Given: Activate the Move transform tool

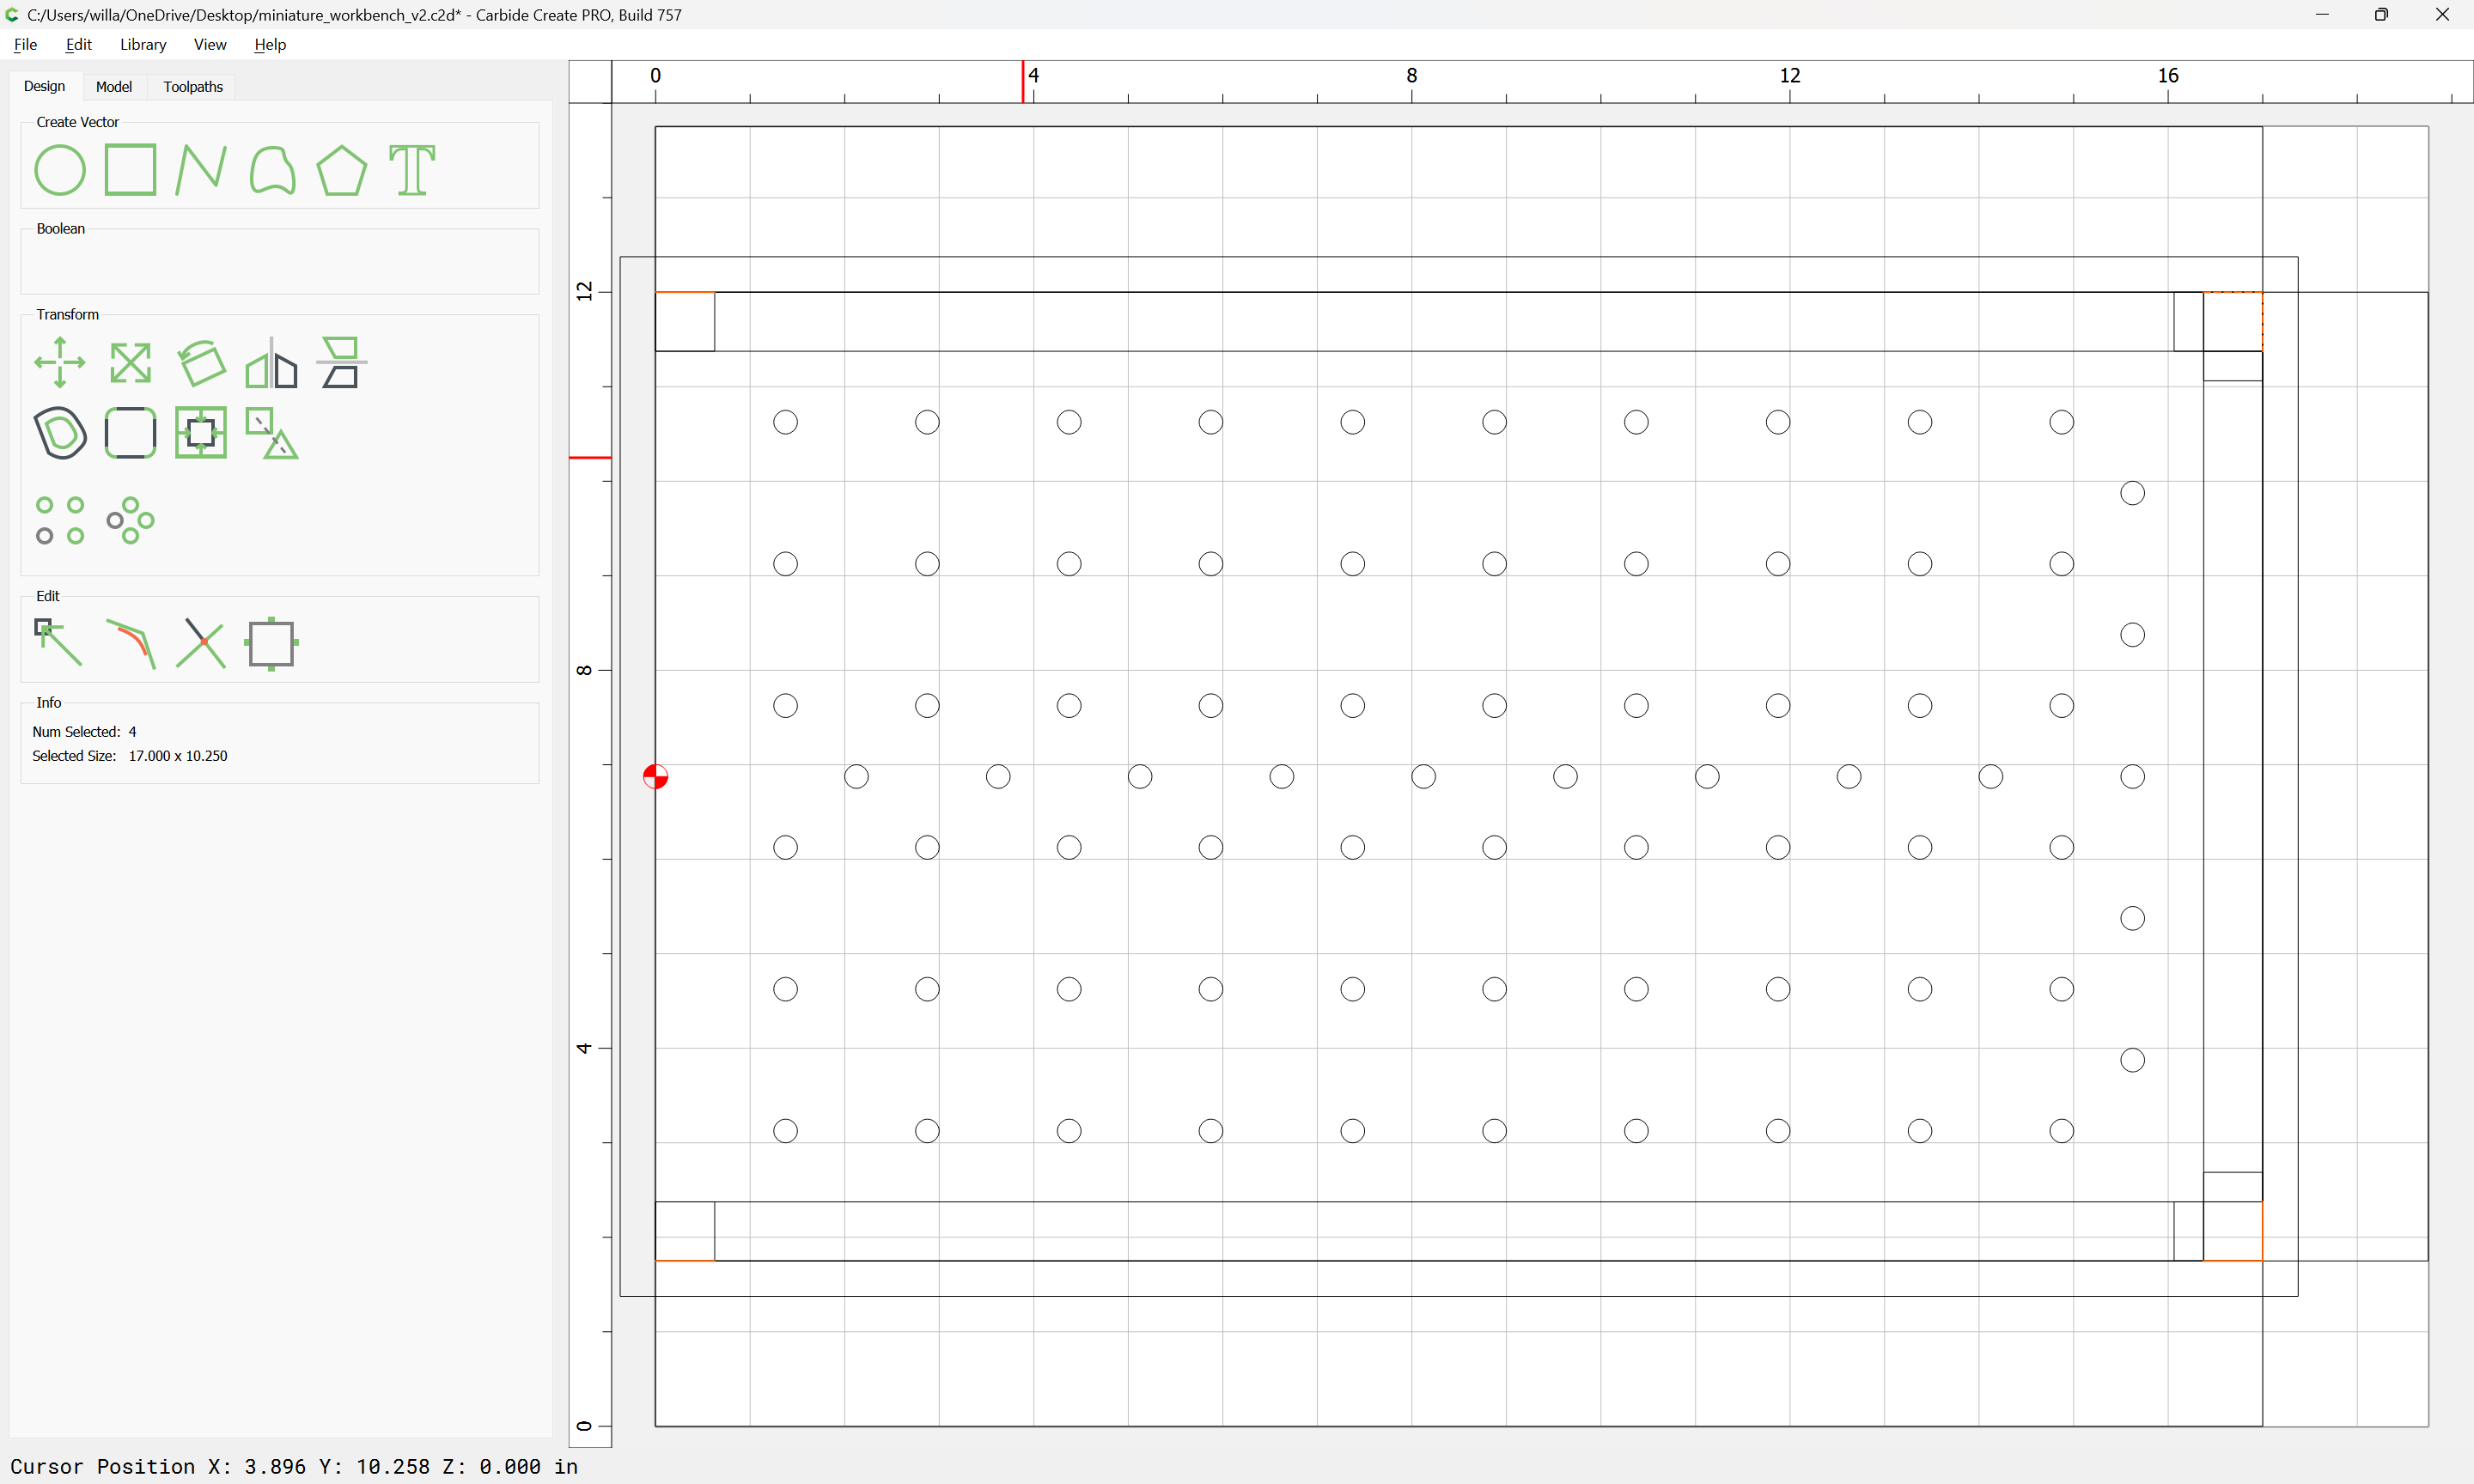Looking at the screenshot, I should [60, 362].
